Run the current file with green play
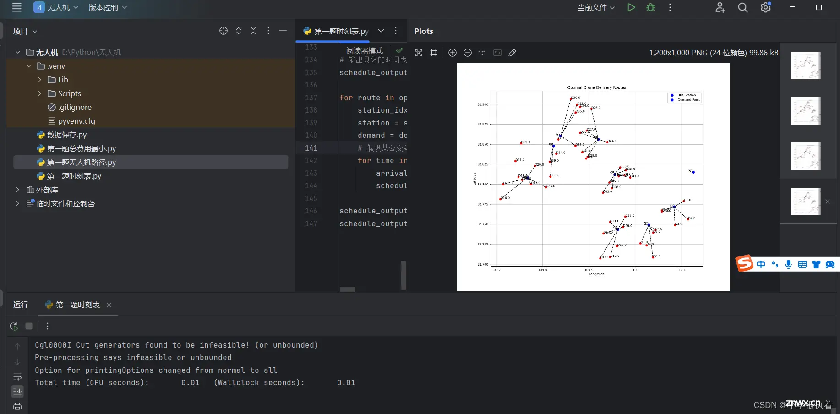This screenshot has height=414, width=840. [x=631, y=7]
